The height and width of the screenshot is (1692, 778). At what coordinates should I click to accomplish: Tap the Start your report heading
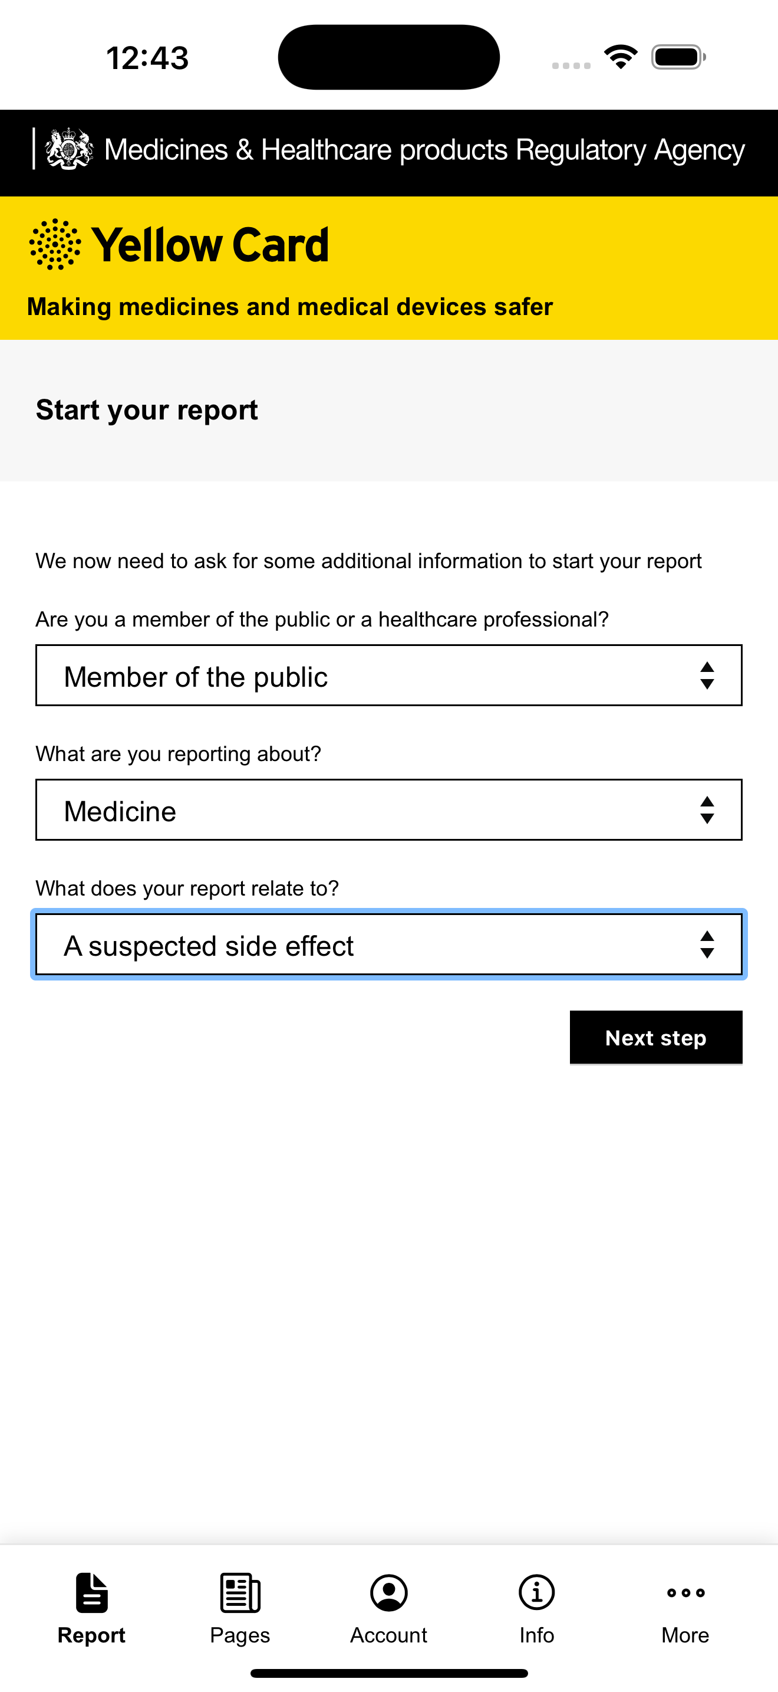point(147,410)
